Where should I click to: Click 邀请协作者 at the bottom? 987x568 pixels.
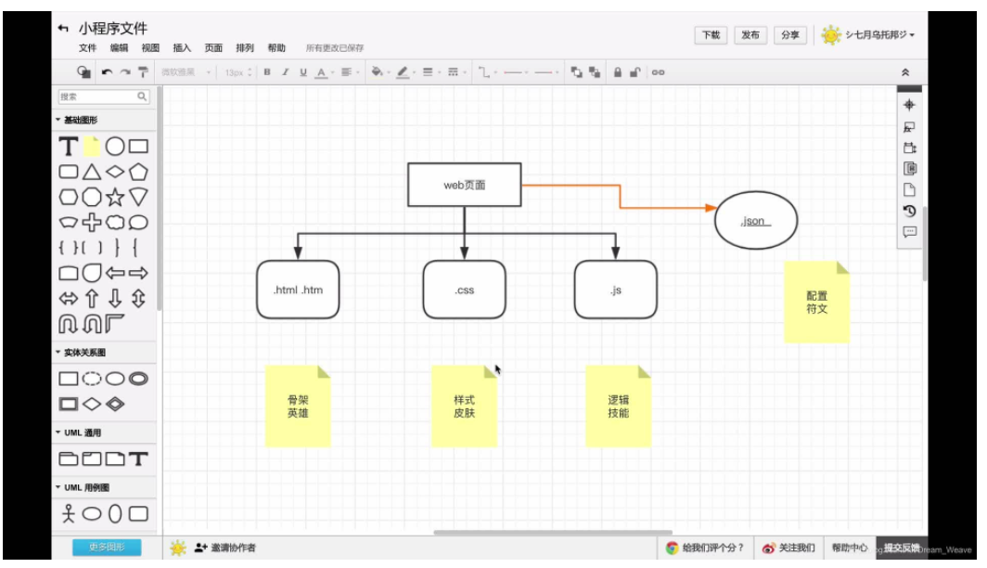(x=225, y=548)
